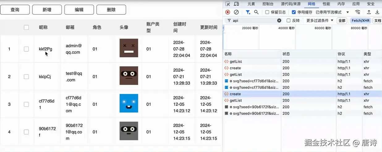Click the 删除 button
Viewport: 382px width, 152px height.
[x=111, y=10]
